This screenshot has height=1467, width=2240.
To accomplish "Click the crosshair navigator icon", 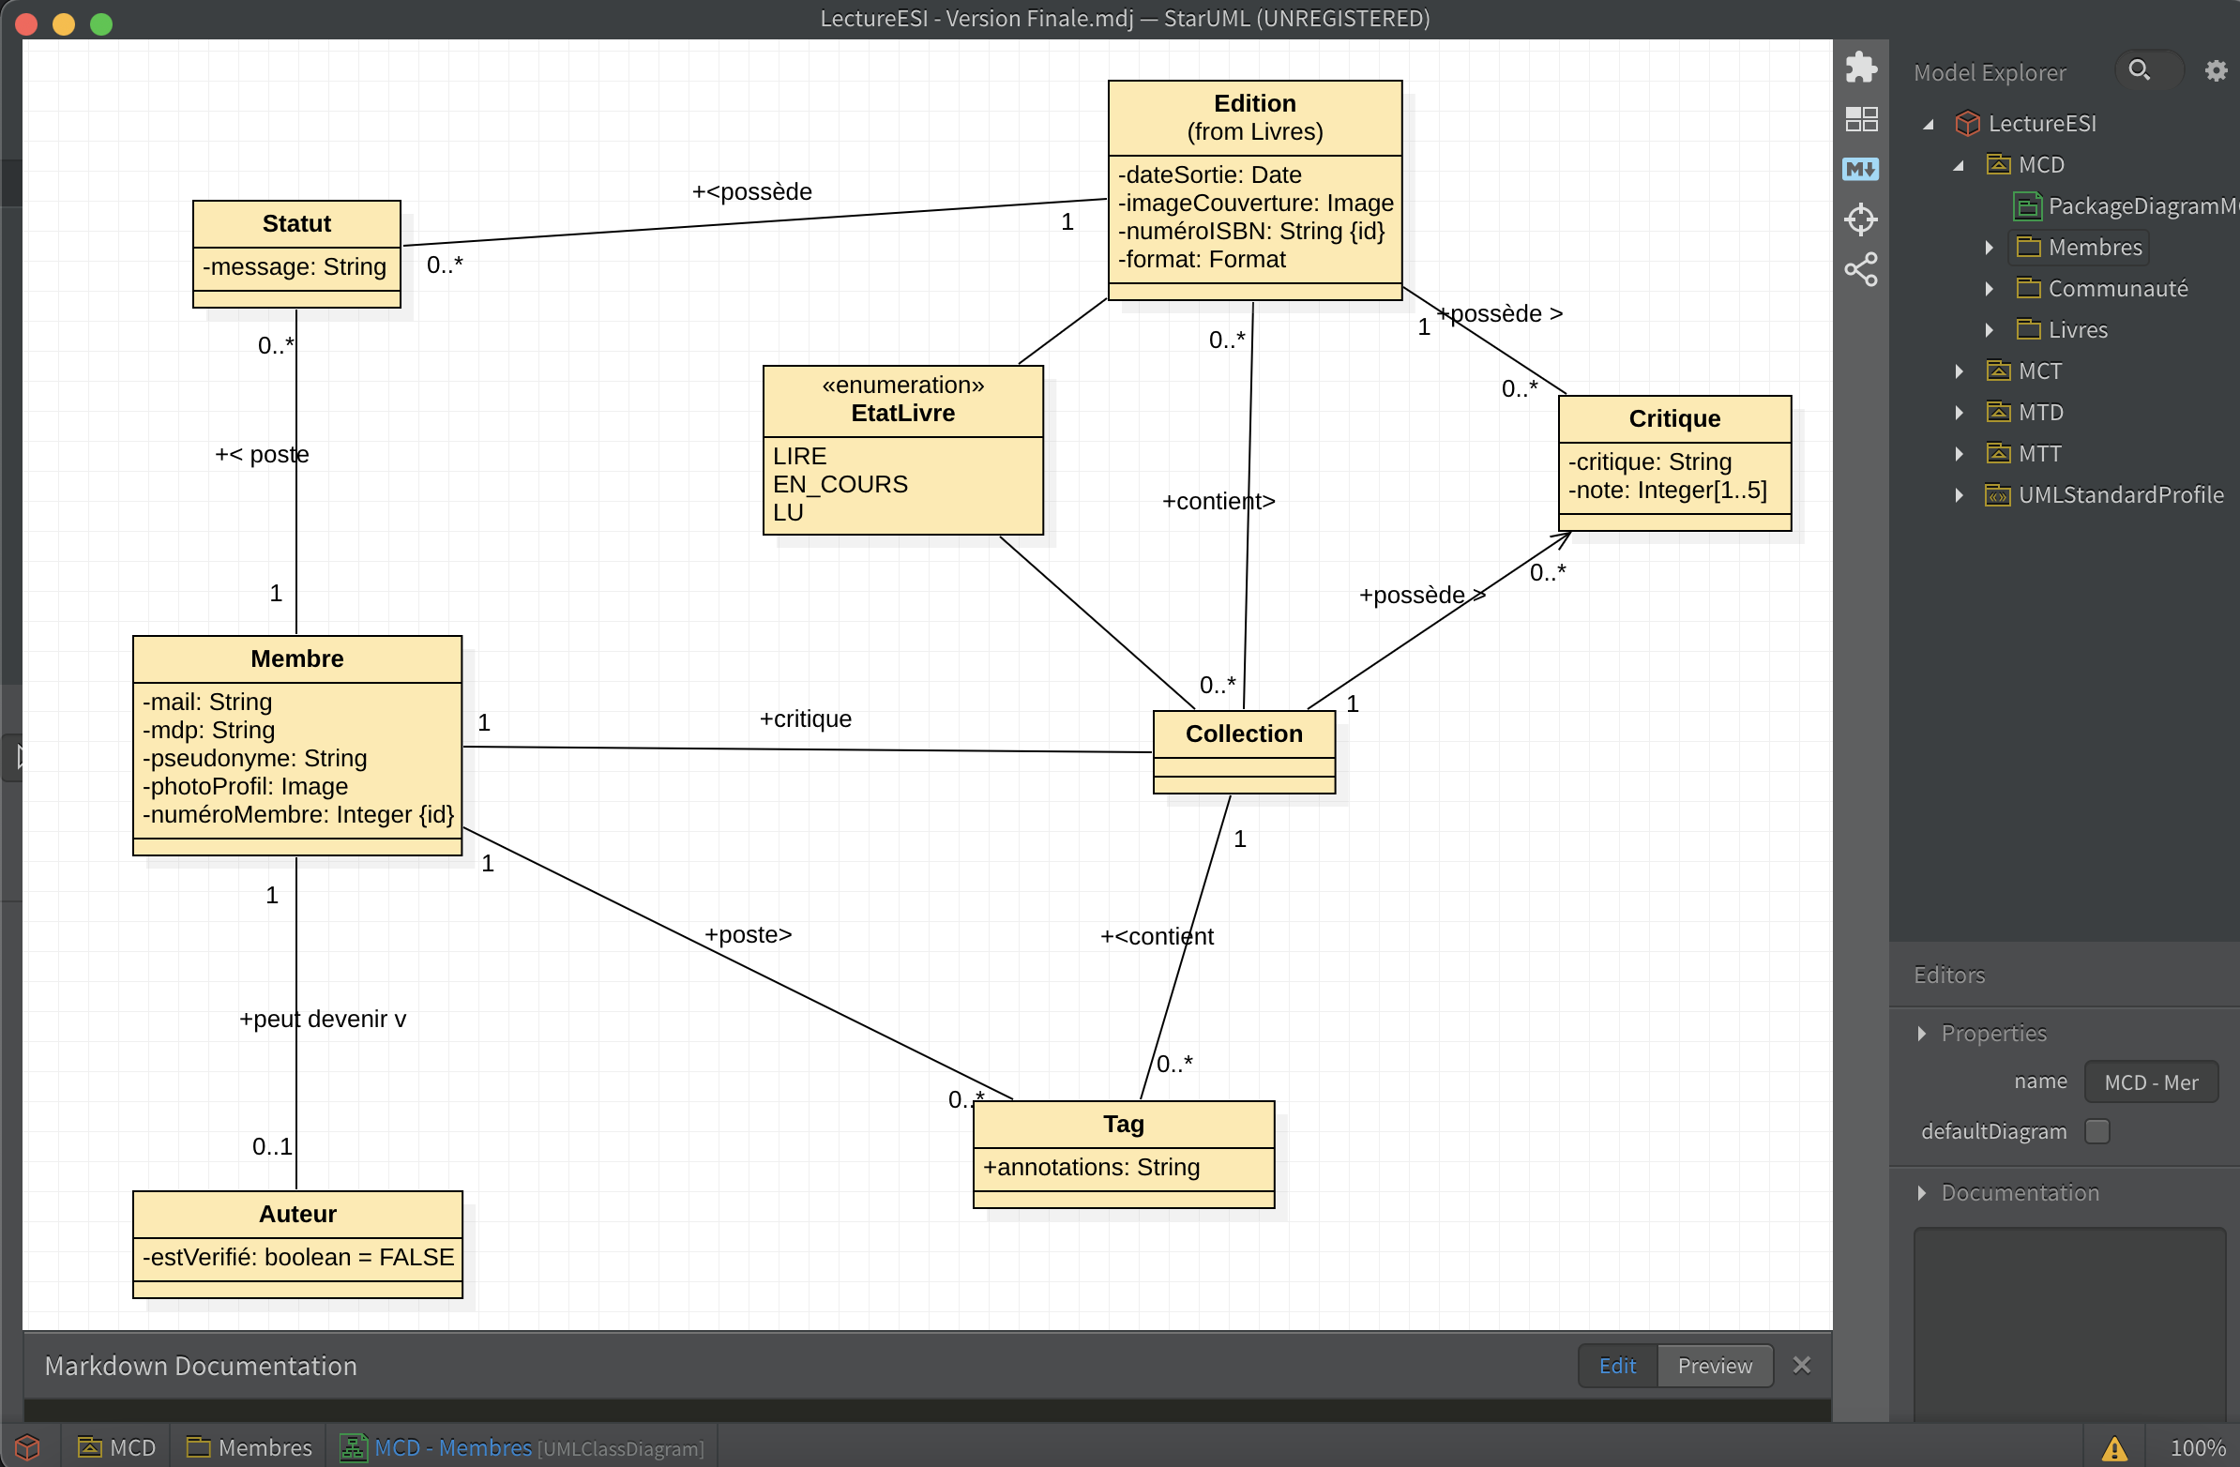I will 1861,219.
